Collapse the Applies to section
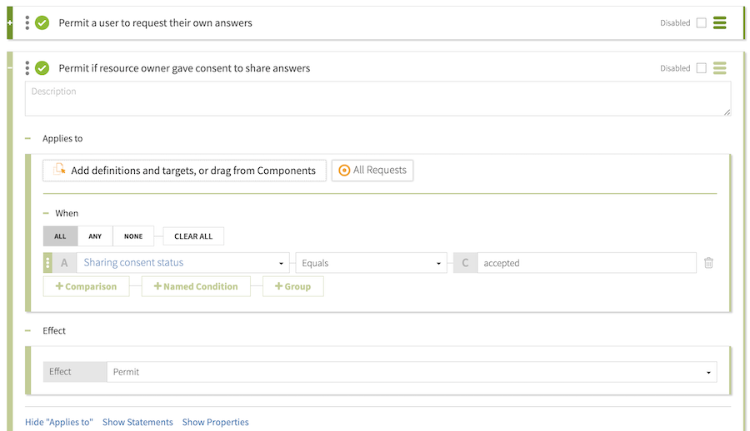 (28, 139)
